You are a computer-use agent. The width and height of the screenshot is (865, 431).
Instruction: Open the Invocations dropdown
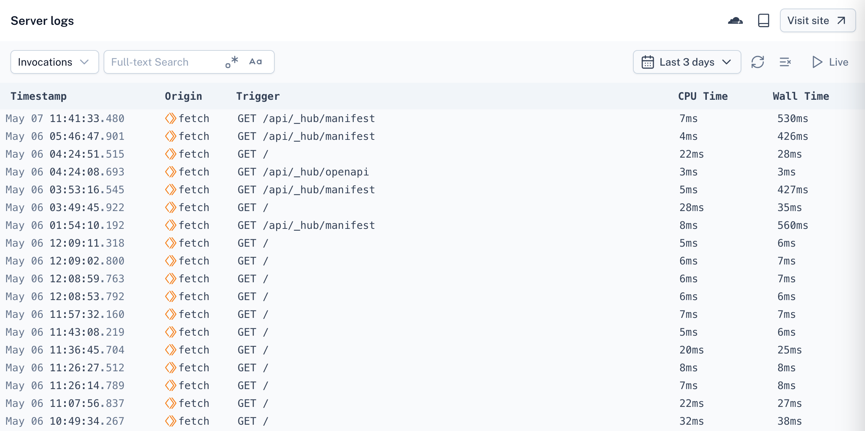click(55, 62)
